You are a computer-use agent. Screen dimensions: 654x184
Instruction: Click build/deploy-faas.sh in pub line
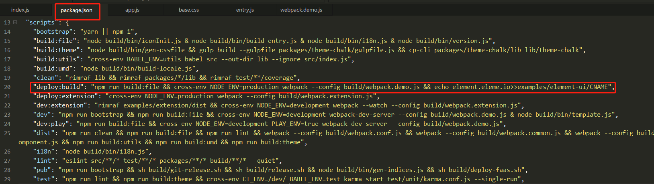tap(485, 170)
